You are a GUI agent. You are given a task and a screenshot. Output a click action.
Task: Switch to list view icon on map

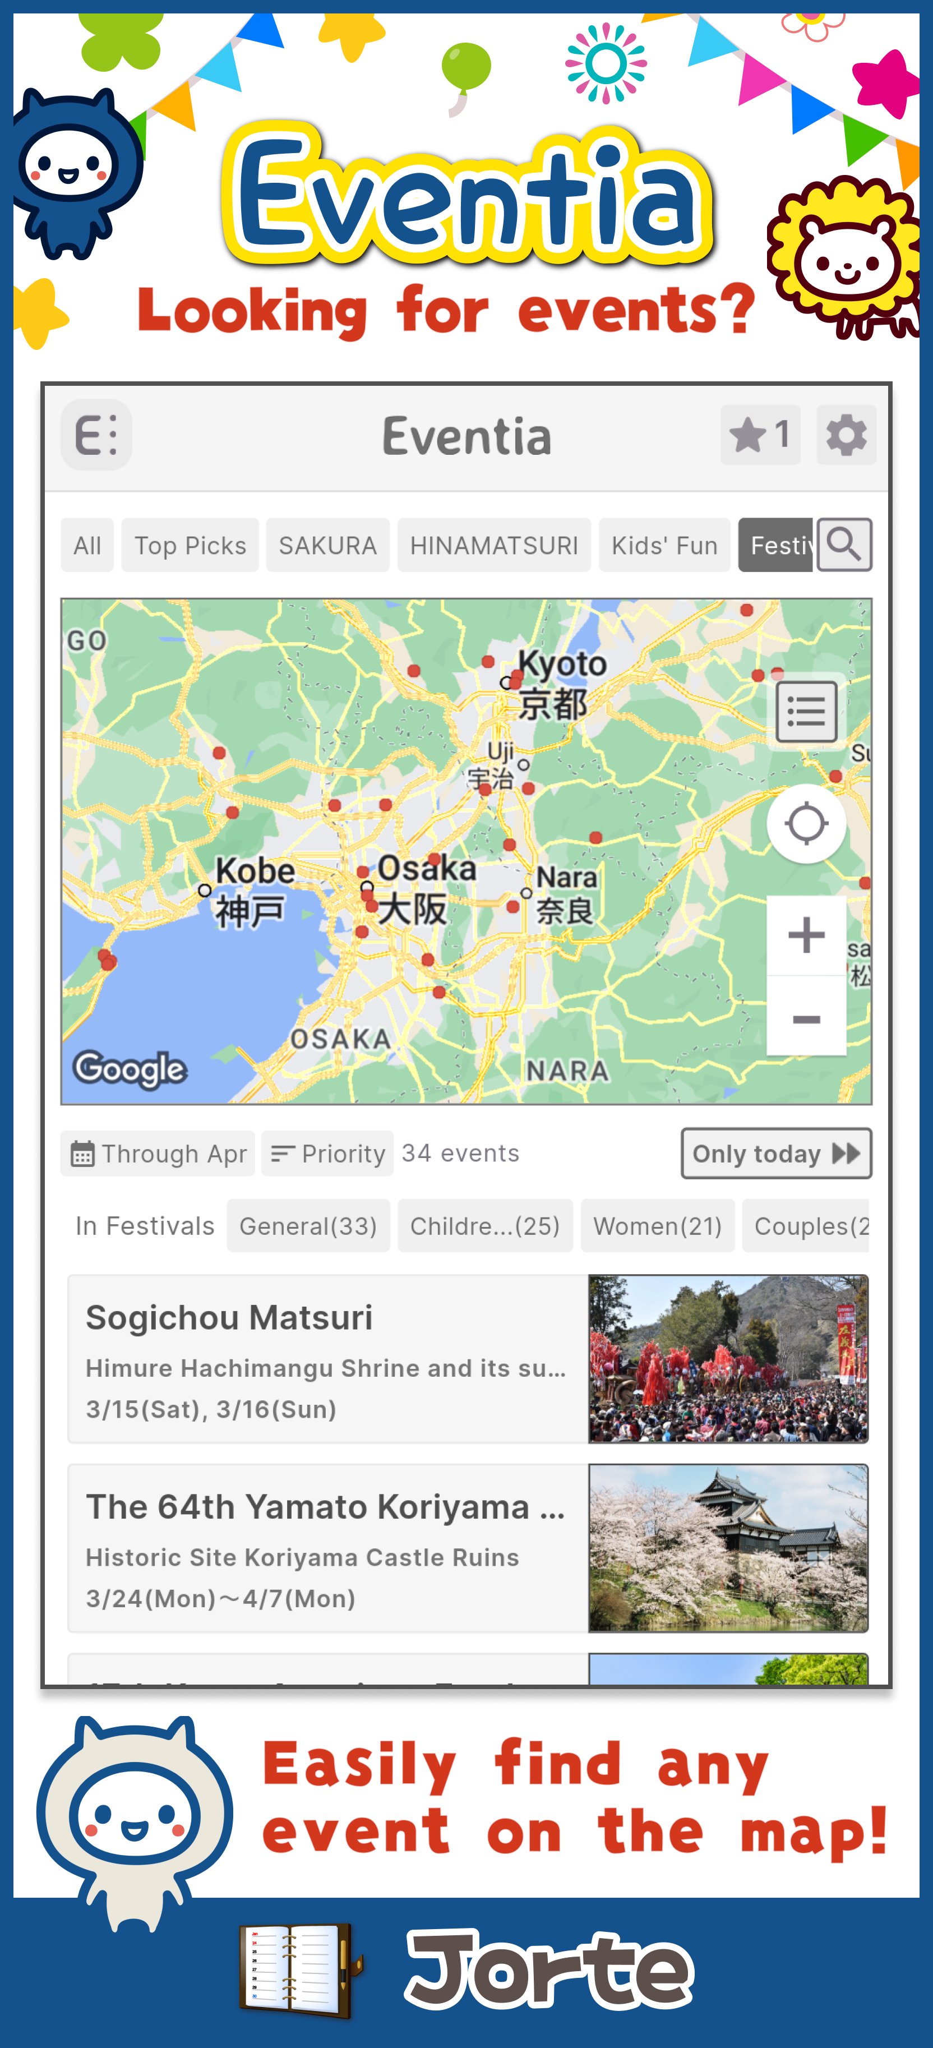[x=806, y=712]
